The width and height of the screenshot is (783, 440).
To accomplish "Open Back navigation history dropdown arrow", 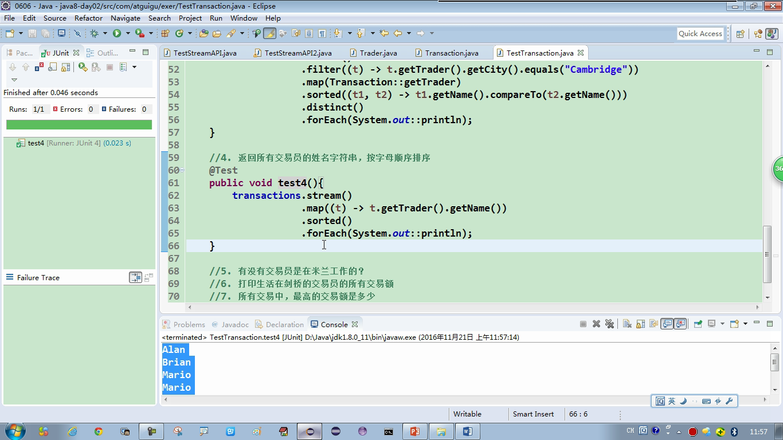I will pyautogui.click(x=409, y=33).
